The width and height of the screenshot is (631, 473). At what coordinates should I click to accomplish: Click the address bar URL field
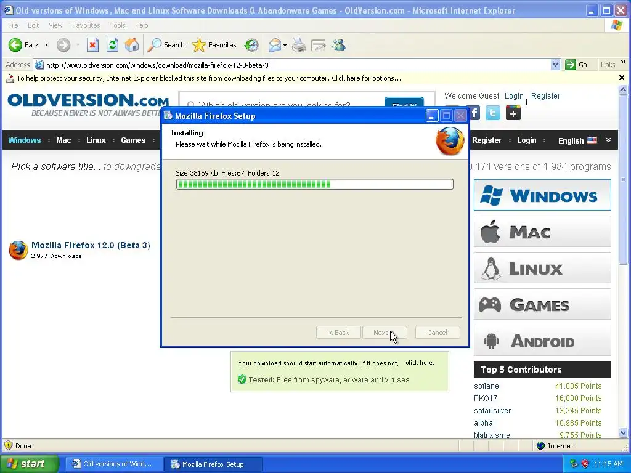(297, 65)
